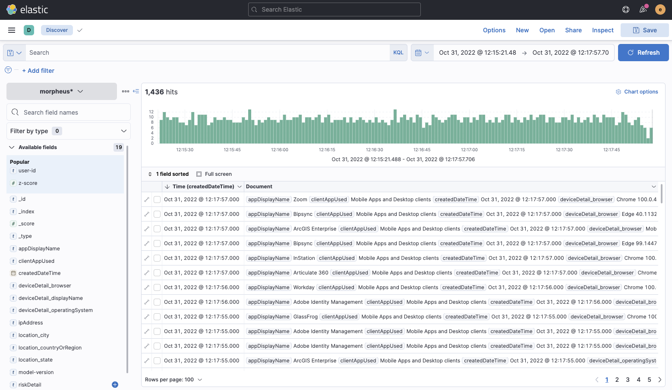Select checkbox for InStation document row
Viewport: 672px width, 390px height.
157,258
